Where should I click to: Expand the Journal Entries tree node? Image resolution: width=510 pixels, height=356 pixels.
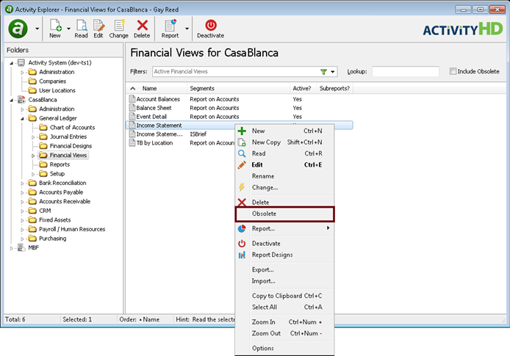pyautogui.click(x=33, y=137)
